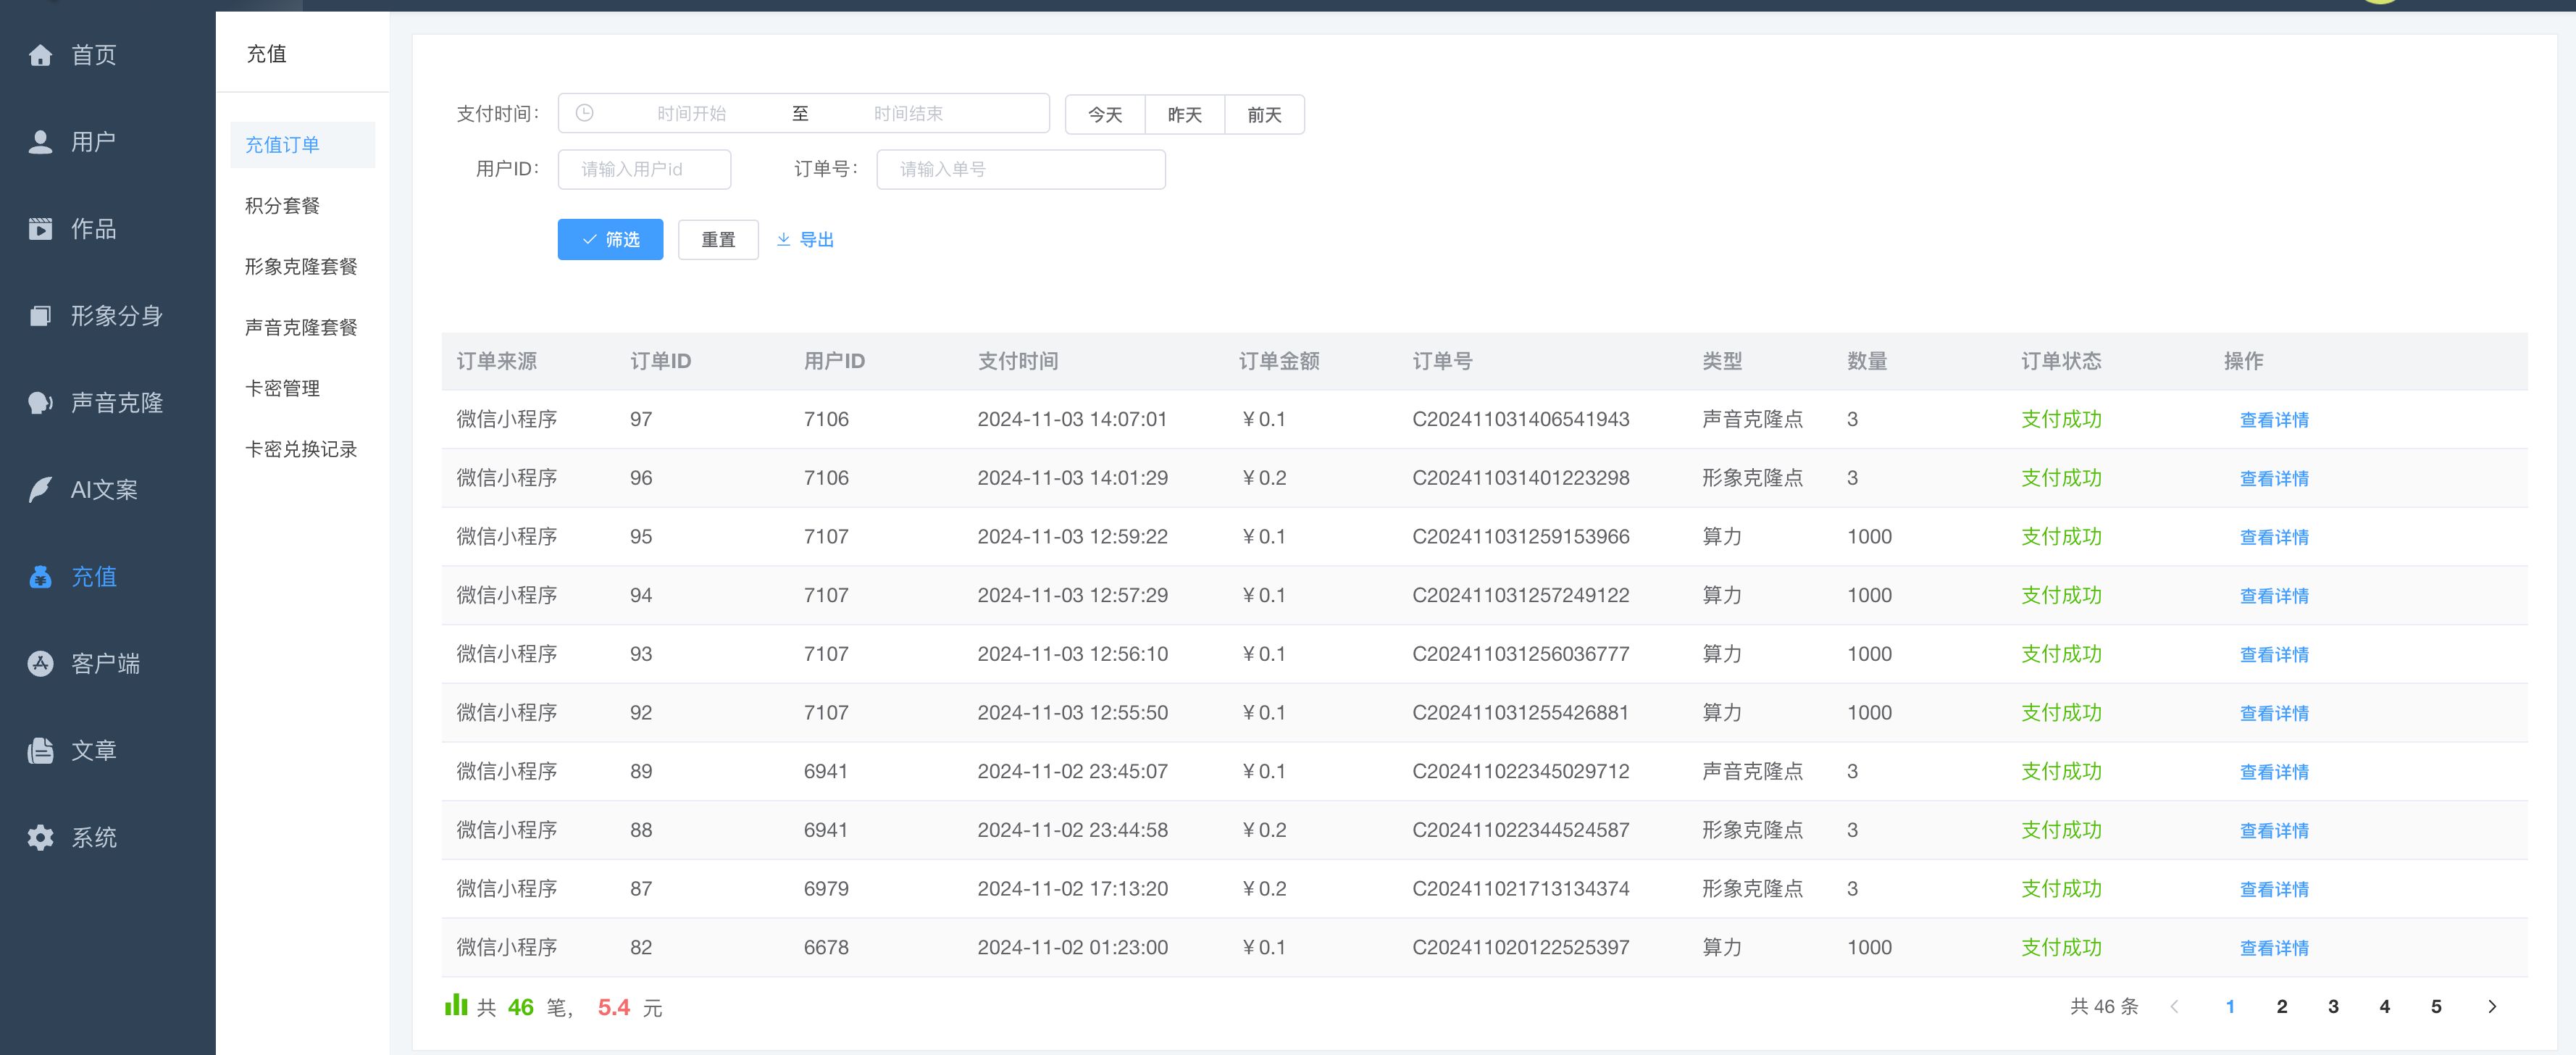This screenshot has height=1055, width=2576.
Task: Click the video icon beside 作品
Action: coord(40,229)
